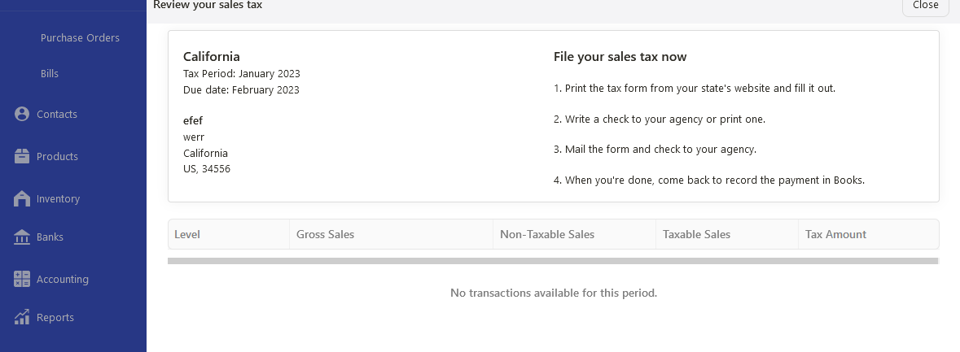960x352 pixels.
Task: Click the 'File your sales tax now' heading
Action: [620, 57]
